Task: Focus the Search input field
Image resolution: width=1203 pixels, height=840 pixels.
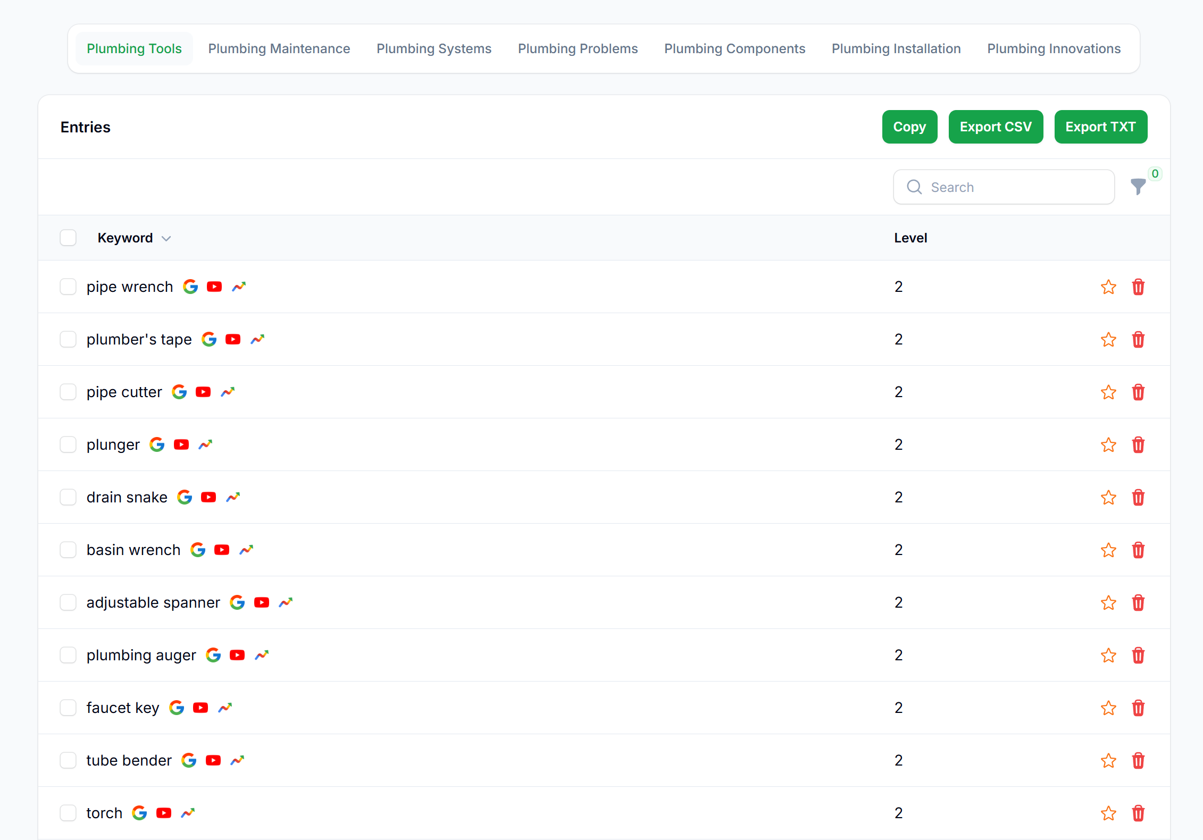Action: (1004, 187)
